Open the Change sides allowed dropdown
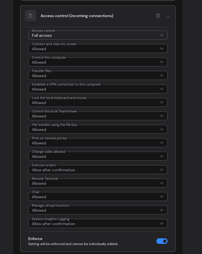The height and width of the screenshot is (254, 202). [x=98, y=156]
